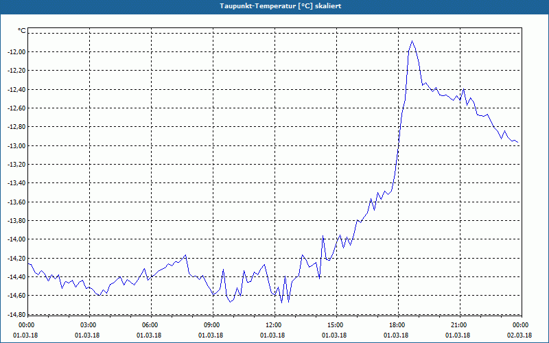
Task: Select the 01.03.18 date under 18:00
Action: click(396, 335)
